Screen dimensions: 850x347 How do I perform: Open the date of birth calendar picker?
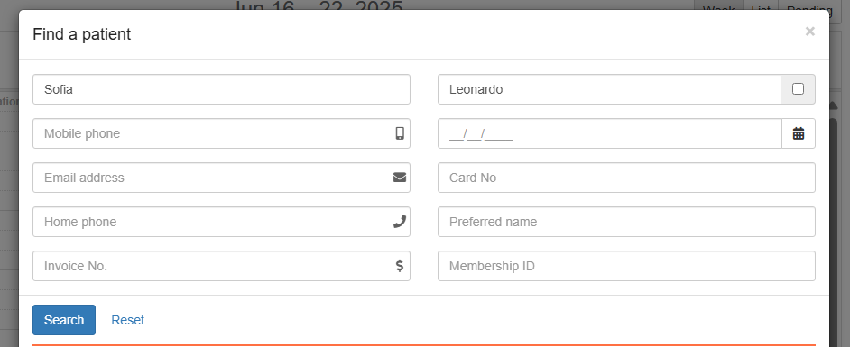click(x=798, y=133)
